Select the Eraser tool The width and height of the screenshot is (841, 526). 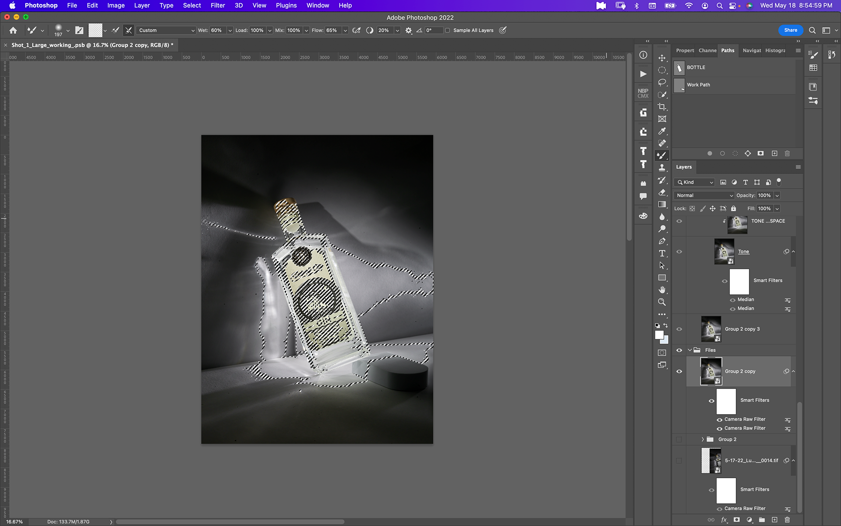[x=662, y=192]
